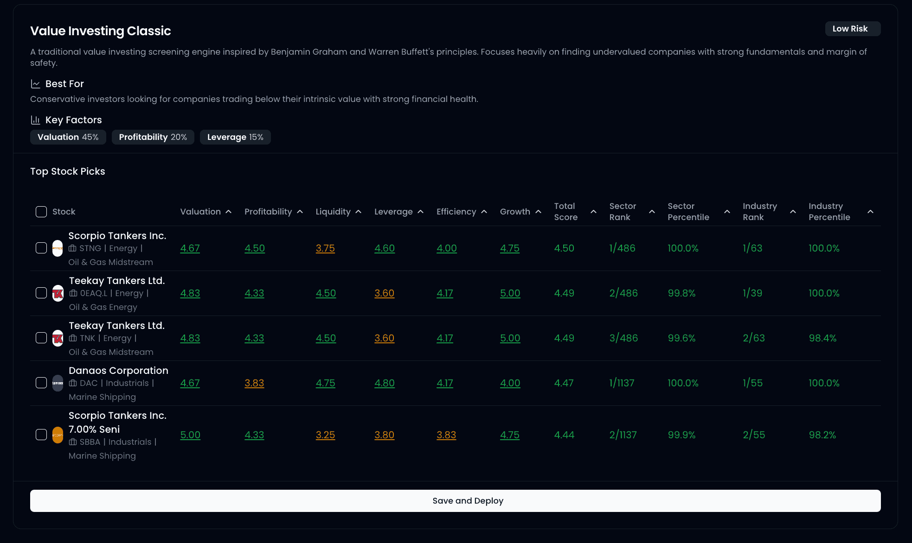Screen dimensions: 912x543
Task: Check the Scorpio Tankers 7.00% Seni row
Action: coord(41,435)
